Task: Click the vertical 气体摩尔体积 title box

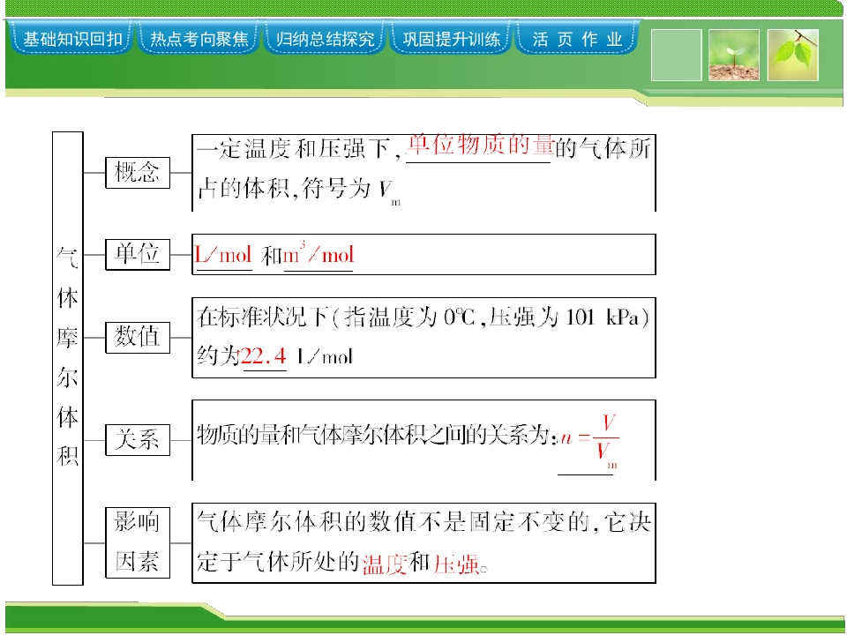Action: [68, 358]
